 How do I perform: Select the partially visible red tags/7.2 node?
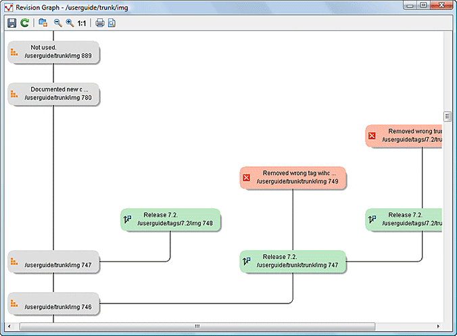404,135
